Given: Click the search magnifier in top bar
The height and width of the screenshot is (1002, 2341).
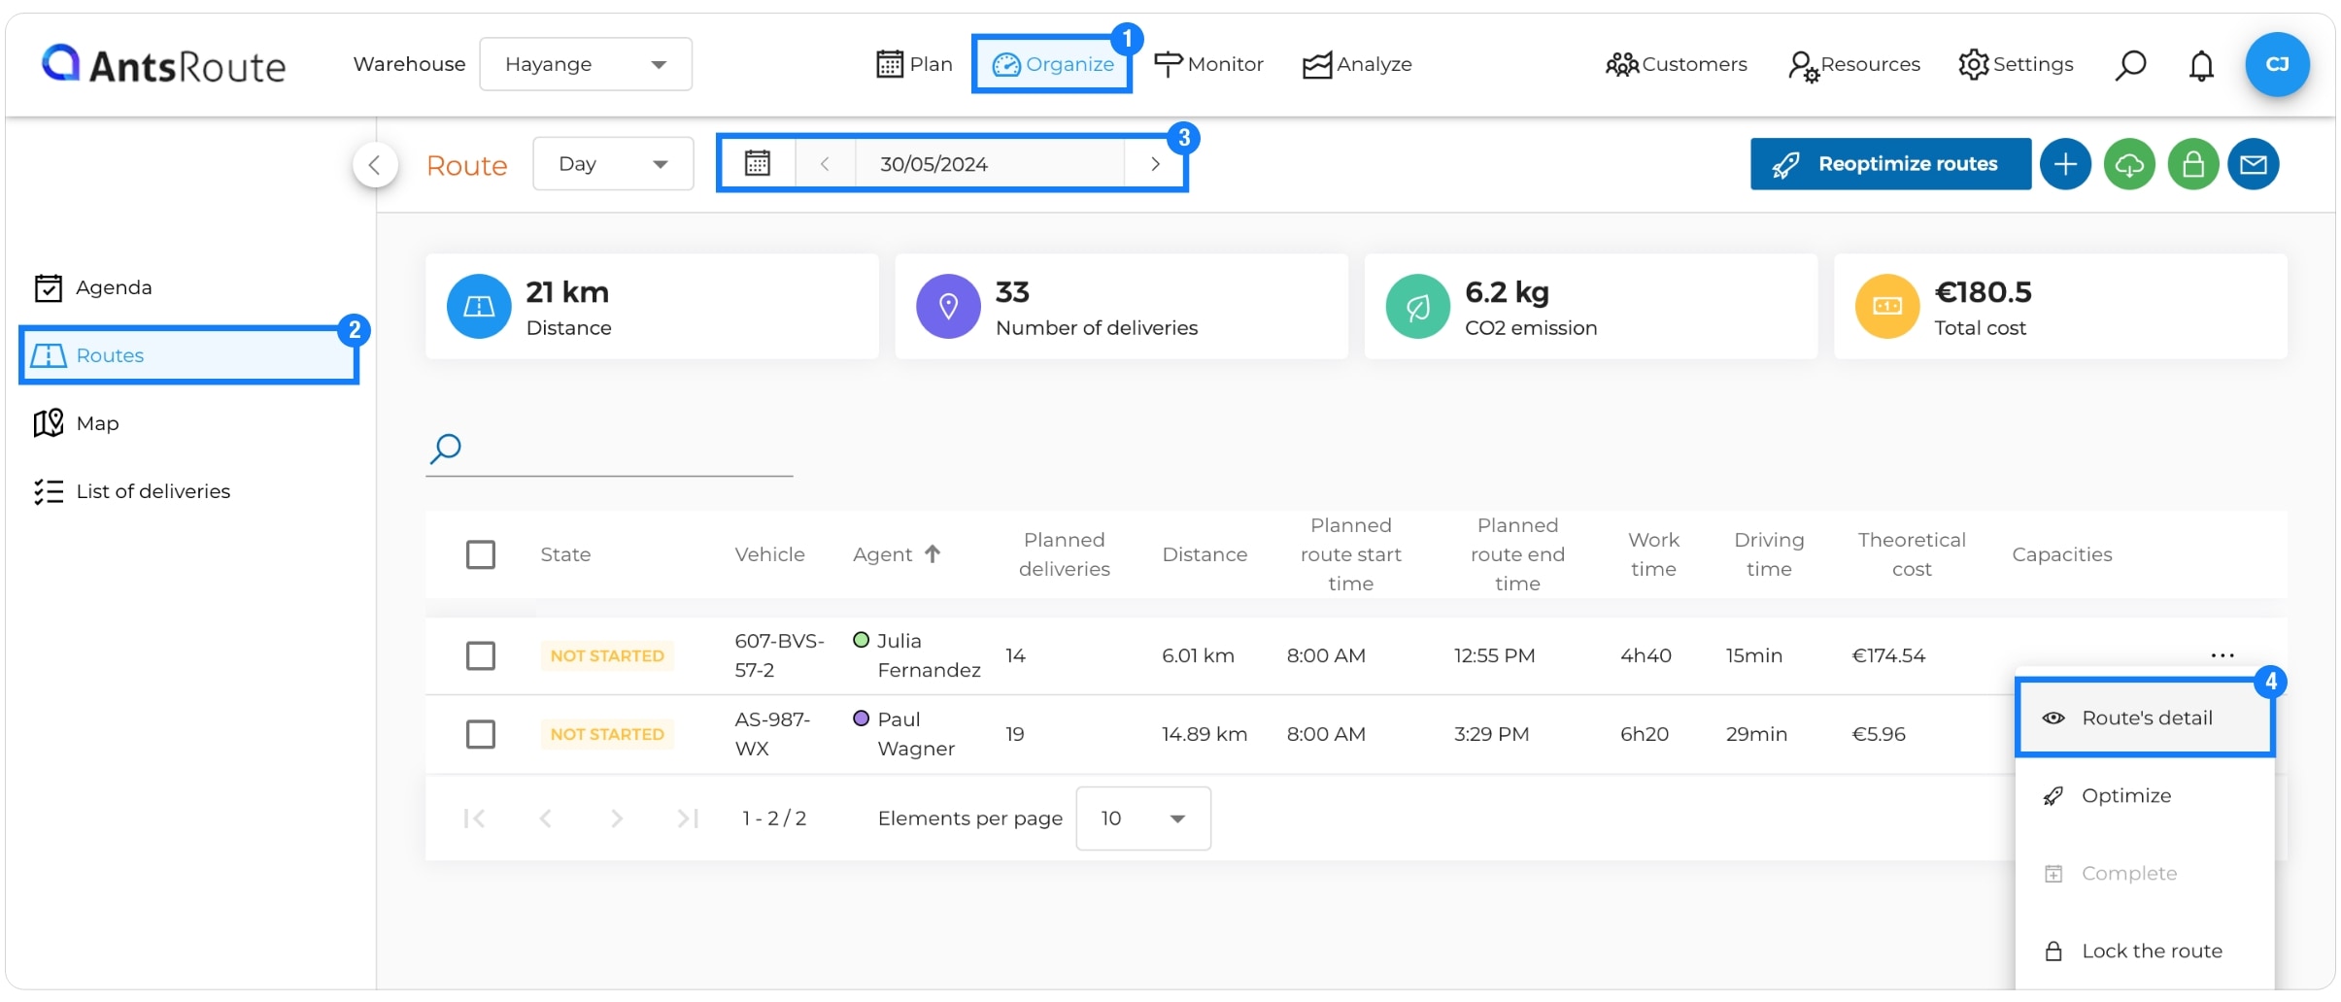Looking at the screenshot, I should point(2130,65).
